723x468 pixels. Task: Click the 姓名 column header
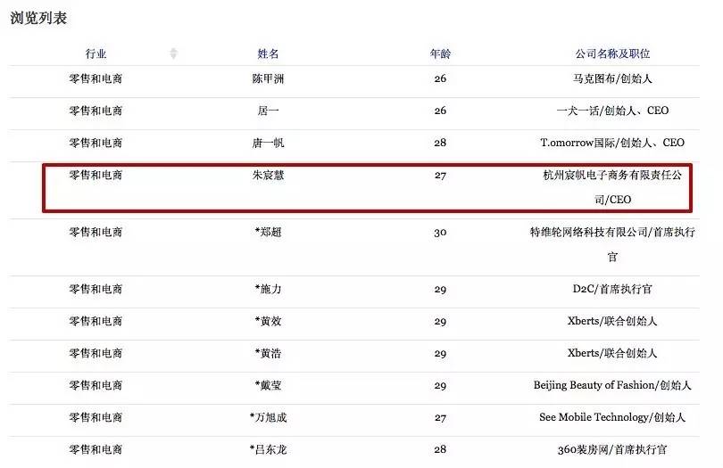[x=269, y=54]
